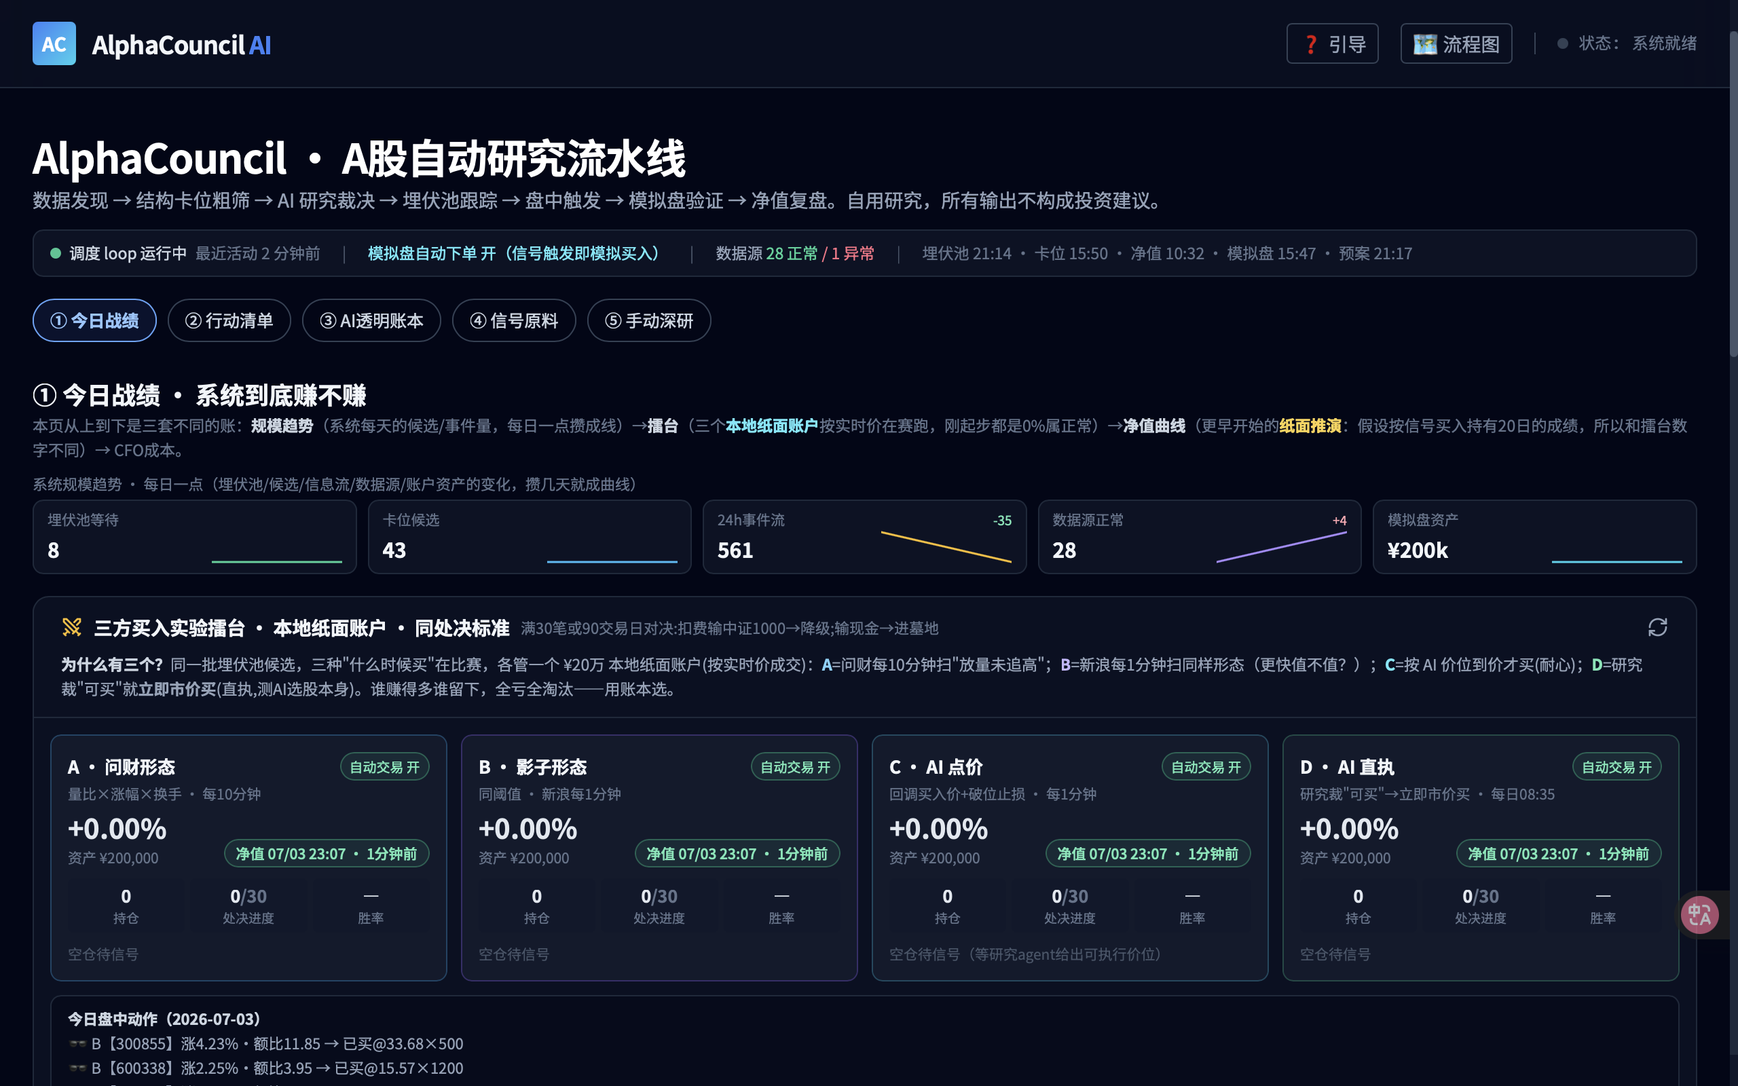Viewport: 1738px width, 1086px height.
Task: Click the 净值 07/03 23:07 badge on card A
Action: (x=326, y=853)
